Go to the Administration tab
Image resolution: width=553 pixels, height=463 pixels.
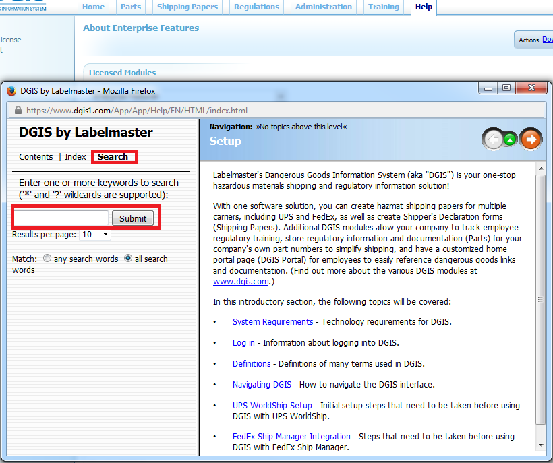(x=324, y=7)
